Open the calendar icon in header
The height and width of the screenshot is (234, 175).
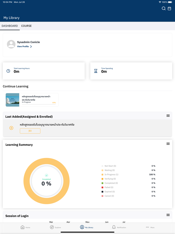click(x=169, y=9)
